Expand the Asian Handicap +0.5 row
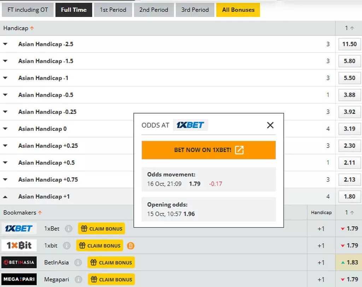This screenshot has height=287, width=362. [x=5, y=163]
